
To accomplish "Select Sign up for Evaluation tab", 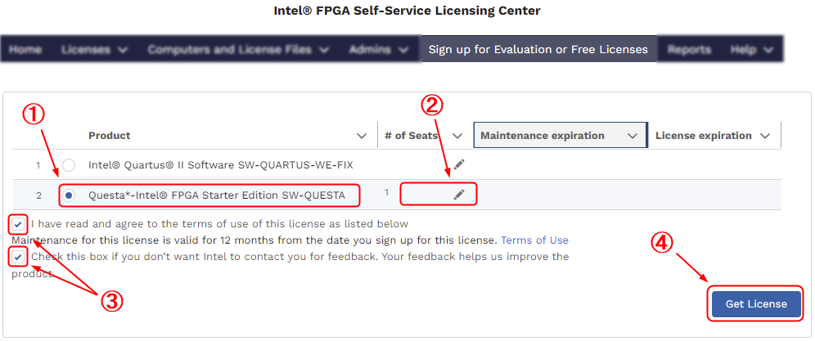I will coord(538,49).
